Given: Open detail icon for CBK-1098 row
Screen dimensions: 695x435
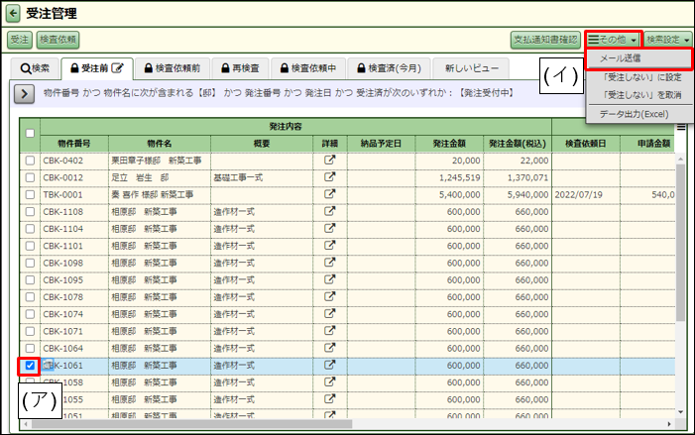Looking at the screenshot, I should click(x=329, y=263).
